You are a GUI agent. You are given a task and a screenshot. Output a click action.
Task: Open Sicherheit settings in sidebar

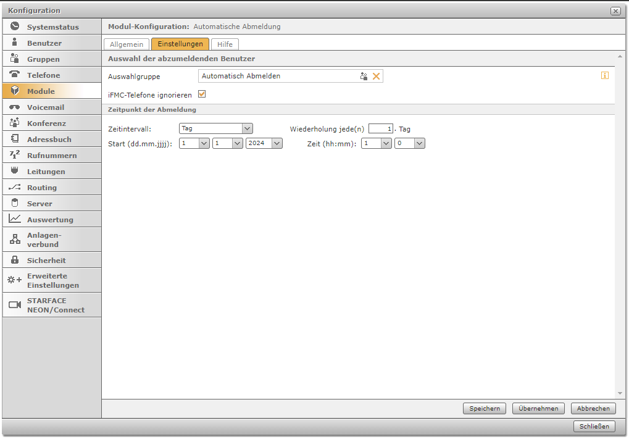click(52, 261)
